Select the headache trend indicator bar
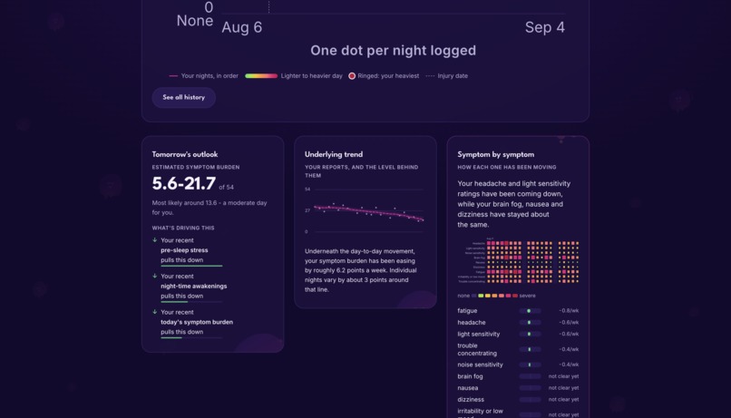 pos(530,323)
